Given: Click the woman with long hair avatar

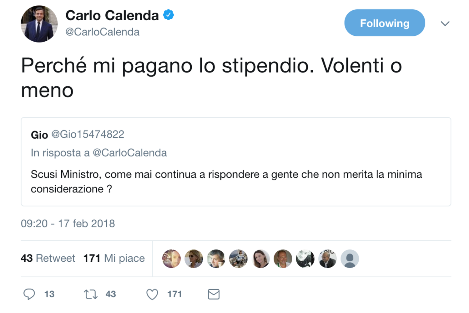Looking at the screenshot, I should 260,259.
